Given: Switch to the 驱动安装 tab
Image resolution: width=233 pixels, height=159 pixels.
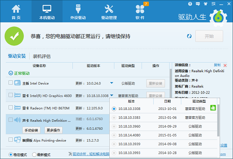Looking at the screenshot, I should [17, 56].
